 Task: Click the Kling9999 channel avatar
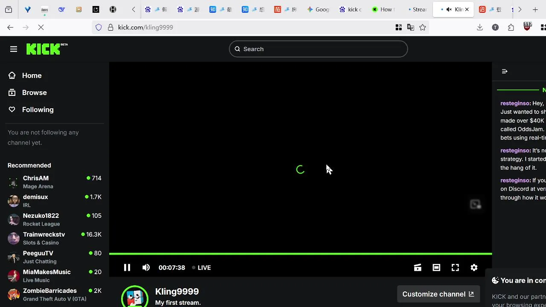click(x=135, y=297)
